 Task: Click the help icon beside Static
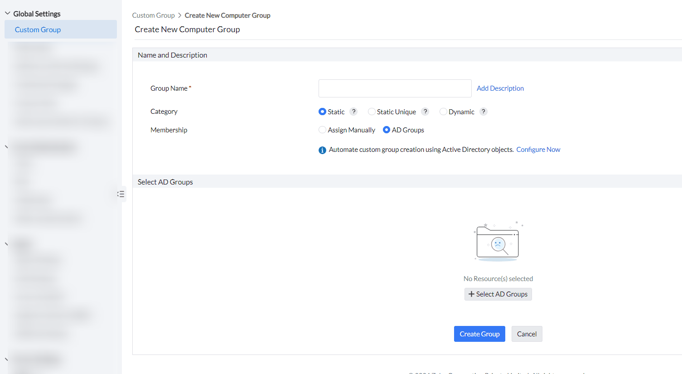point(354,112)
